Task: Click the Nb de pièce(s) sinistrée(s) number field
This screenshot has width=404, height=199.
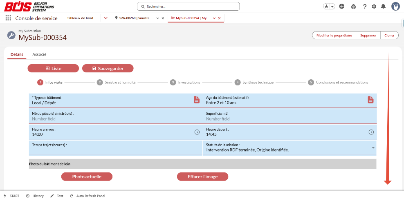Action: tap(116, 116)
